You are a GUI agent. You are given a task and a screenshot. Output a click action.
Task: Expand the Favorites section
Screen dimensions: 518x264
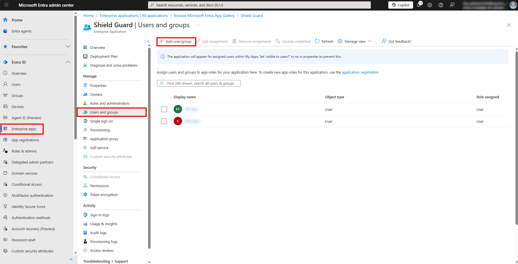(x=68, y=47)
